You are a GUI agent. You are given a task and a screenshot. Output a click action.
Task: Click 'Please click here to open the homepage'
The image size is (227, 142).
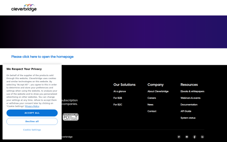pos(42,57)
